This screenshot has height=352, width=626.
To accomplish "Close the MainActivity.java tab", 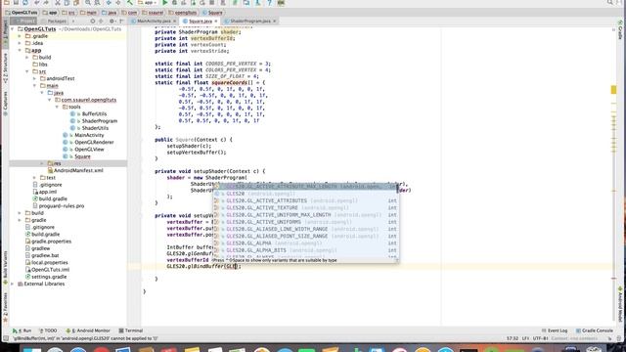I will click(174, 21).
